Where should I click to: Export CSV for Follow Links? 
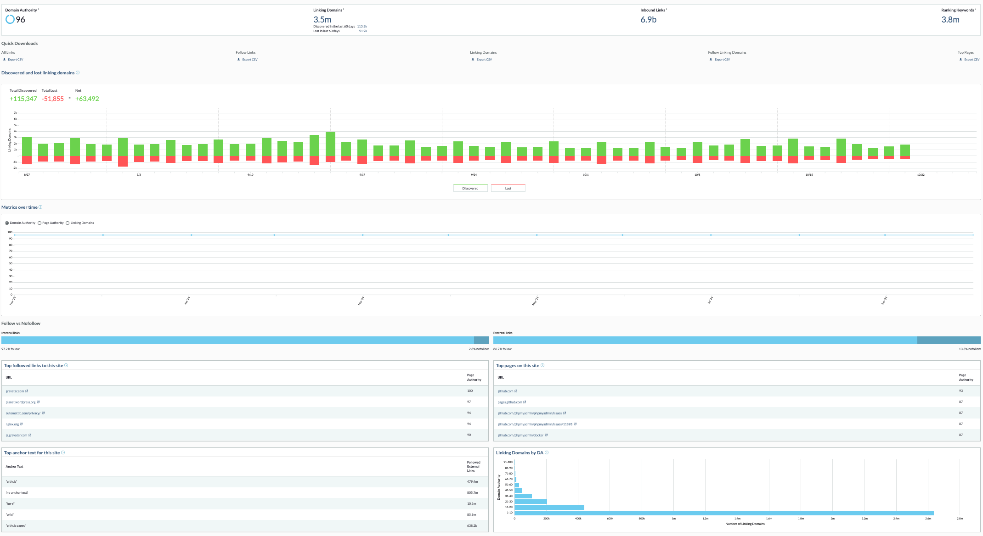click(250, 60)
